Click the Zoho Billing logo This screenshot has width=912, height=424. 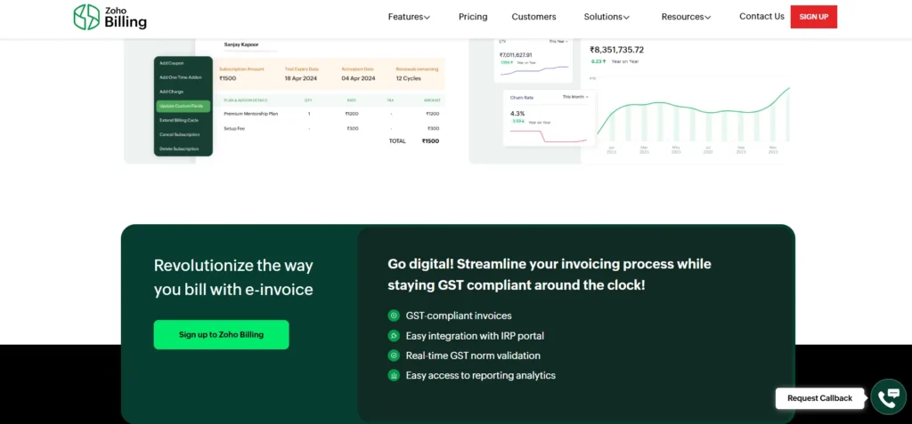click(110, 17)
